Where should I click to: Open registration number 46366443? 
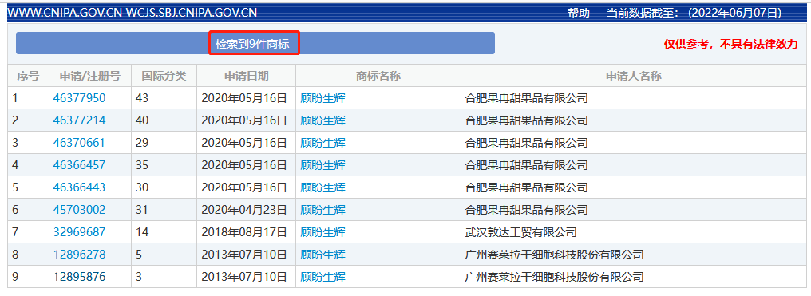click(79, 187)
